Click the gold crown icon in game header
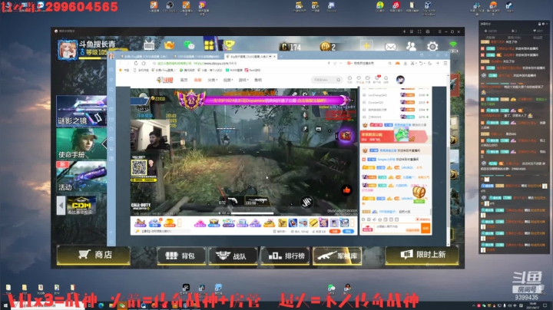 click(169, 45)
